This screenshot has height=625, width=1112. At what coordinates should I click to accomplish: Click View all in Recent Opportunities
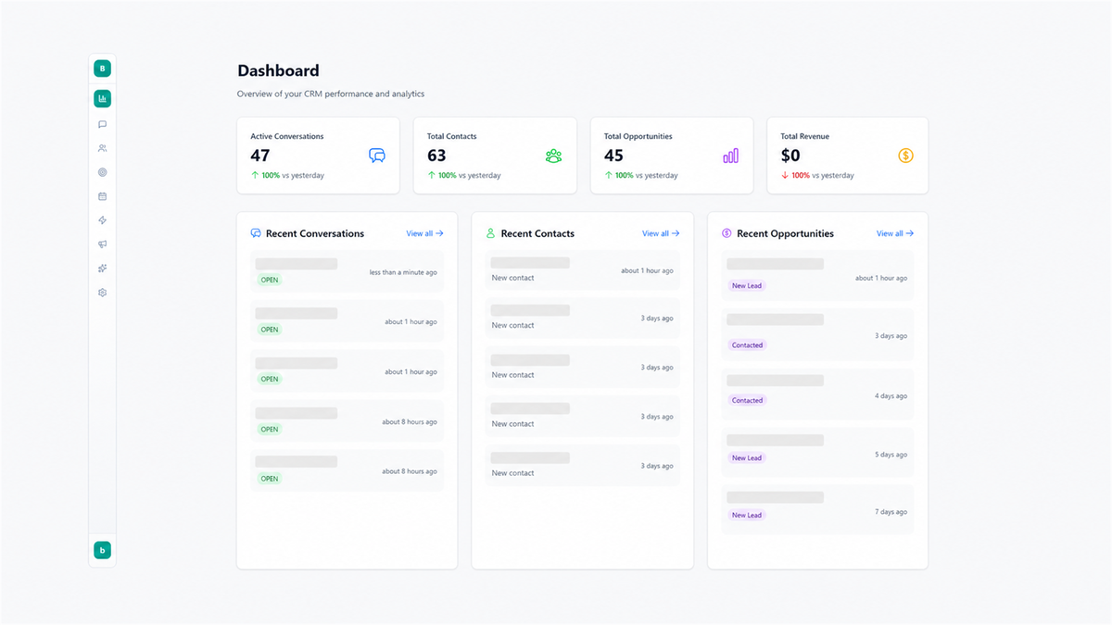click(895, 233)
